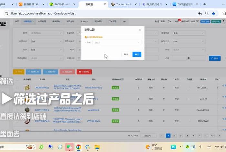Image resolution: width=226 pixels, height=152 pixels.
Task: Toggle the select-all checkbox in the table header
Action: (17, 79)
